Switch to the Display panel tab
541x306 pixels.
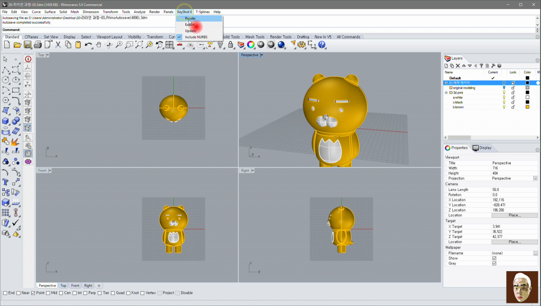pos(482,148)
